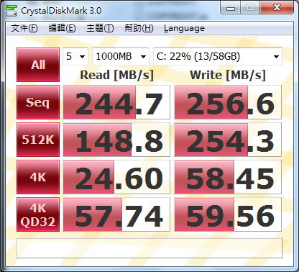Viewport: 299px width, 272px height.
Task: Click the CrystalDiskMark app icon in title bar
Action: coord(11,10)
